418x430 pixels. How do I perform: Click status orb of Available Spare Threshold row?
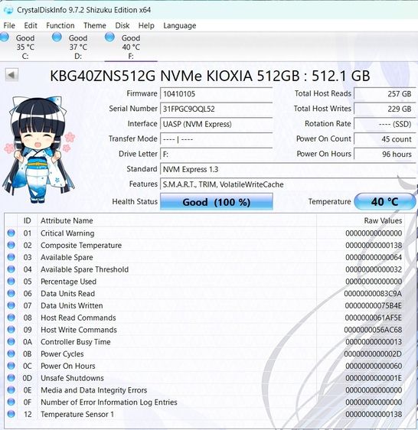tap(11, 269)
